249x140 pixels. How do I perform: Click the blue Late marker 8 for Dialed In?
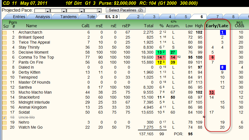coord(223,67)
